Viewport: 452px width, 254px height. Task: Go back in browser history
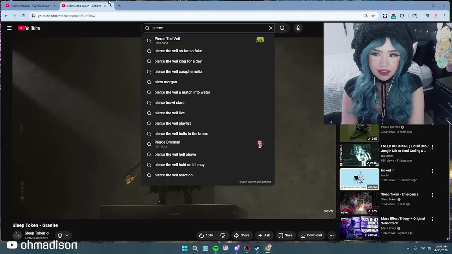(x=6, y=16)
